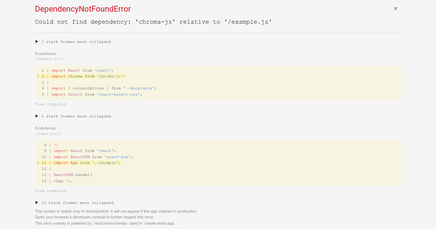The width and height of the screenshot is (436, 229).
Task: Click 'View compiled' below the example.js snippet
Action: click(51, 104)
